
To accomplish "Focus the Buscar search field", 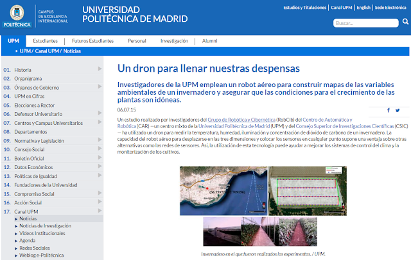I will [x=366, y=23].
